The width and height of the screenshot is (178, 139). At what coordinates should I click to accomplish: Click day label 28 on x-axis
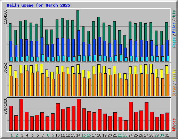tap(151, 135)
